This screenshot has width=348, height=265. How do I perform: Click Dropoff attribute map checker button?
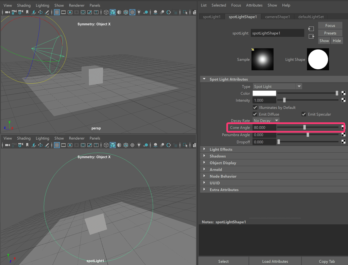(x=343, y=142)
